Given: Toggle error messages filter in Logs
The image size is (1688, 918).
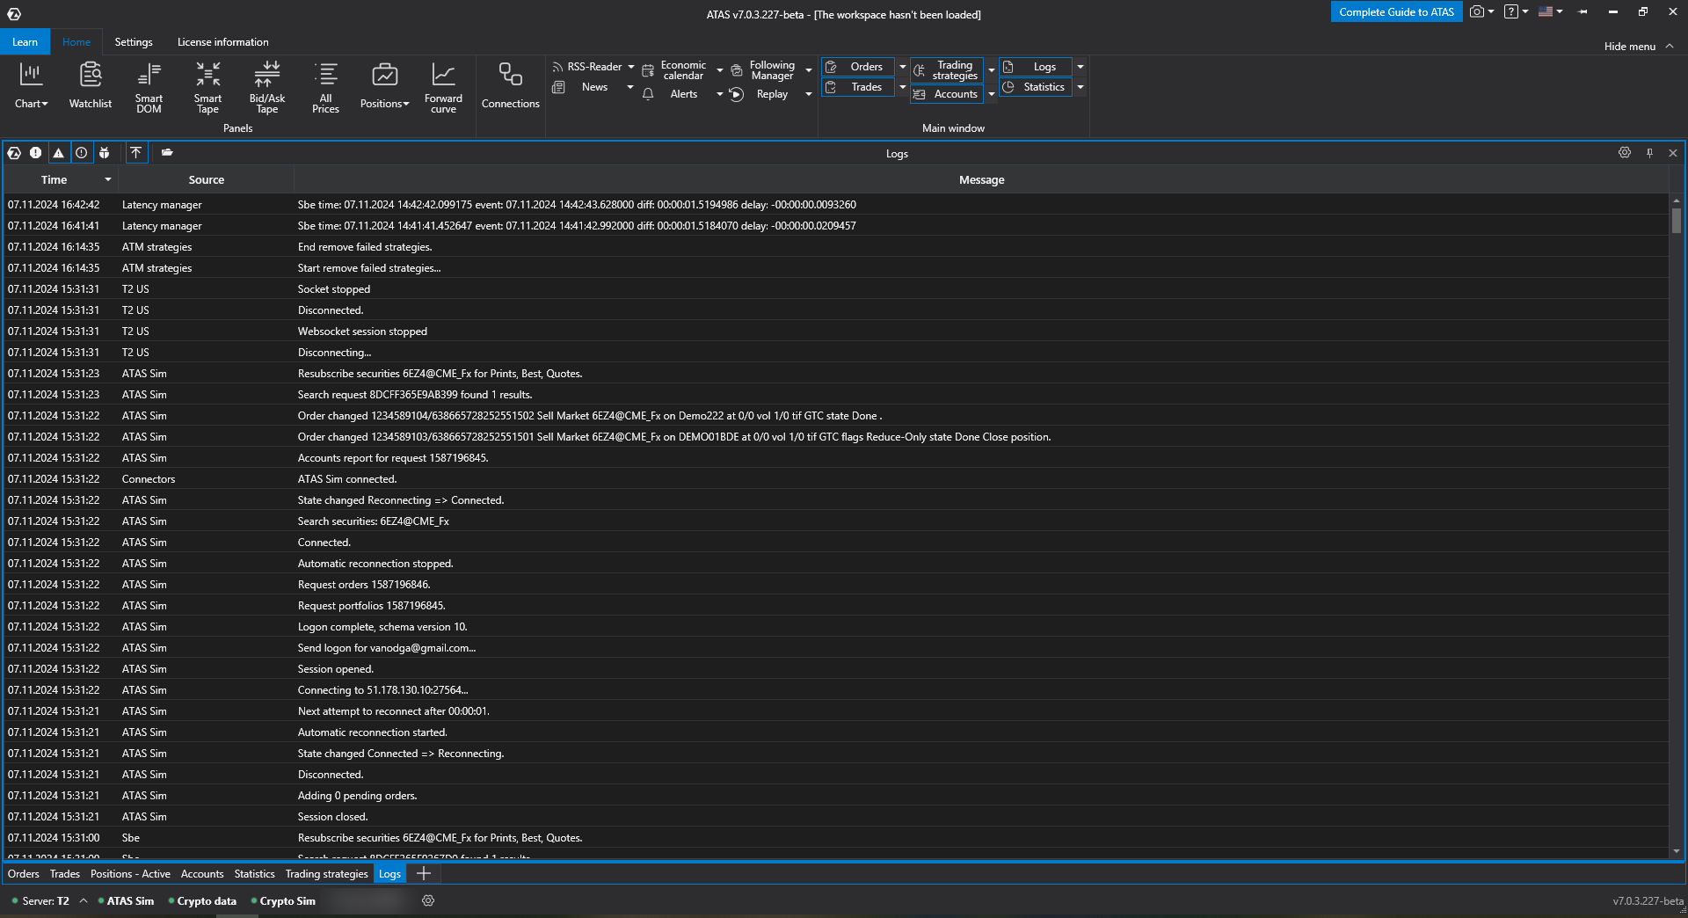Looking at the screenshot, I should click(35, 153).
